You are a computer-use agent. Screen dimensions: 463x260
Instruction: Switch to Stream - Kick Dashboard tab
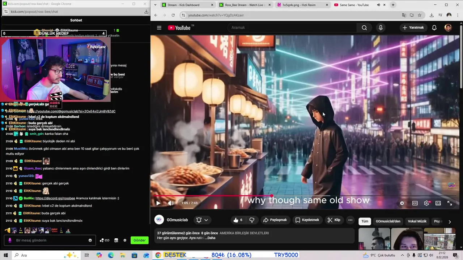click(188, 5)
